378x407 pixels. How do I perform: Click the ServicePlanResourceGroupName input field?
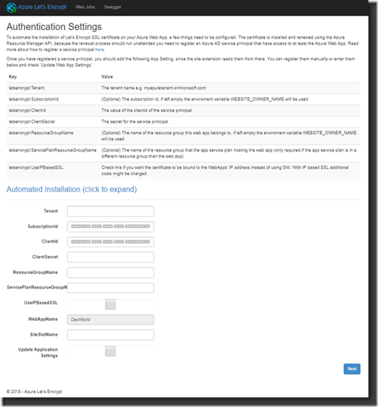pos(110,288)
